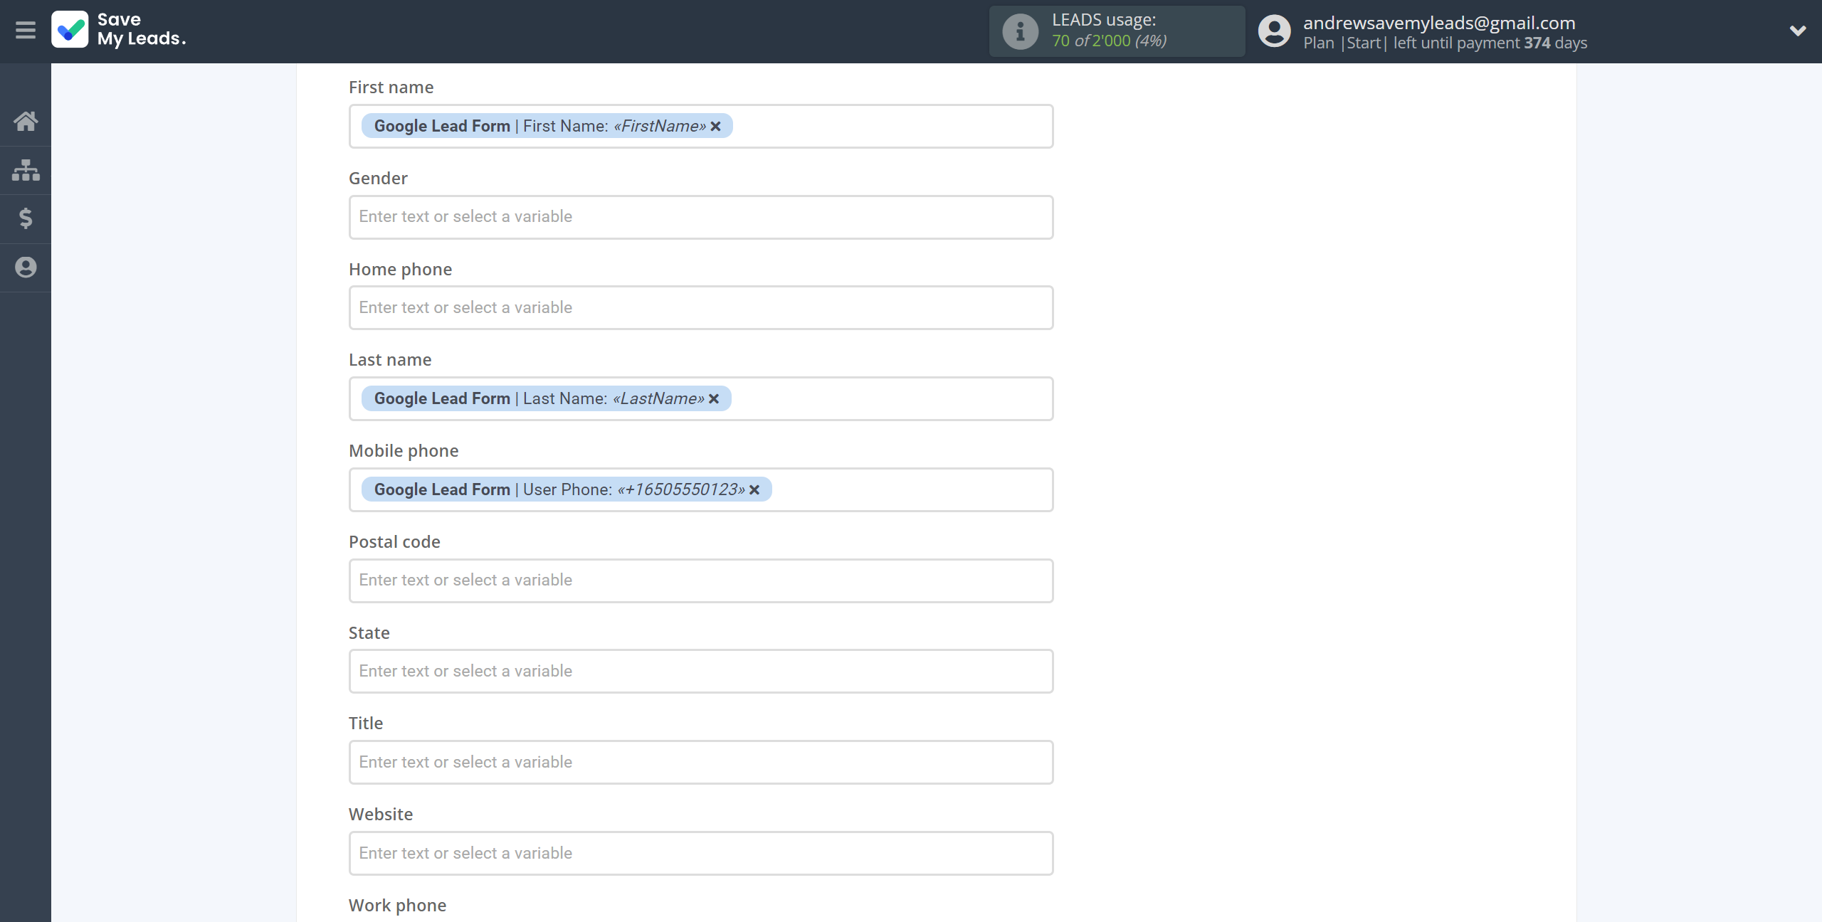Open the billing dollar icon
This screenshot has height=922, width=1822.
pos(26,218)
